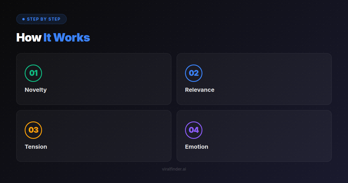
Task: Click the Emotion text label
Action: pos(197,147)
